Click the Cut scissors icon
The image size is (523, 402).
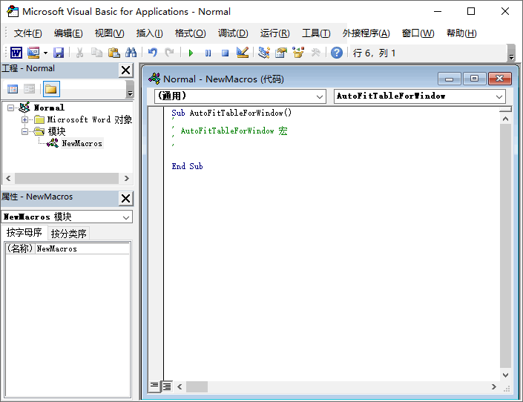point(79,53)
